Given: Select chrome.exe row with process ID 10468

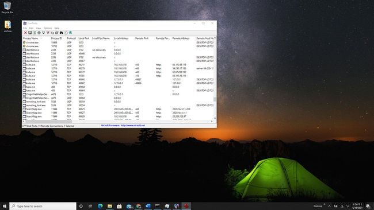Looking at the screenshot, I should pyautogui.click(x=118, y=42).
